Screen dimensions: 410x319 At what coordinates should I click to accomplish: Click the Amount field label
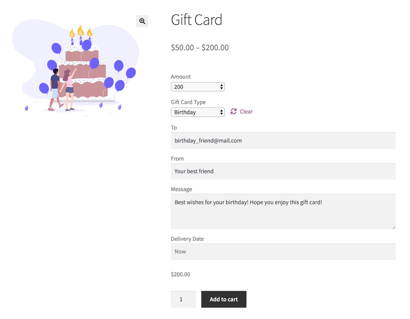coord(181,77)
